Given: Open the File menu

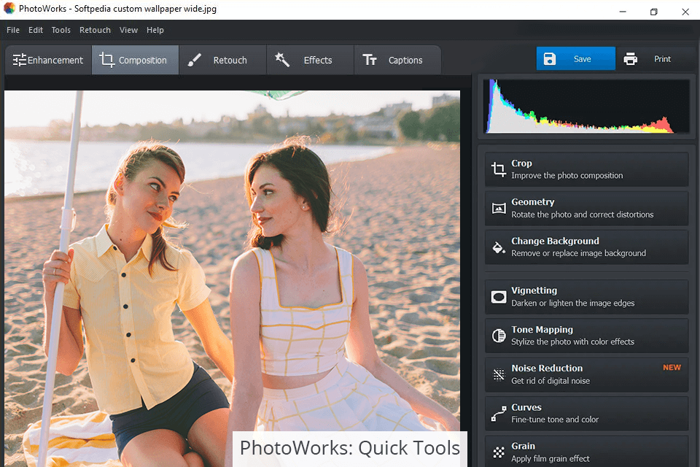Looking at the screenshot, I should click(x=13, y=30).
